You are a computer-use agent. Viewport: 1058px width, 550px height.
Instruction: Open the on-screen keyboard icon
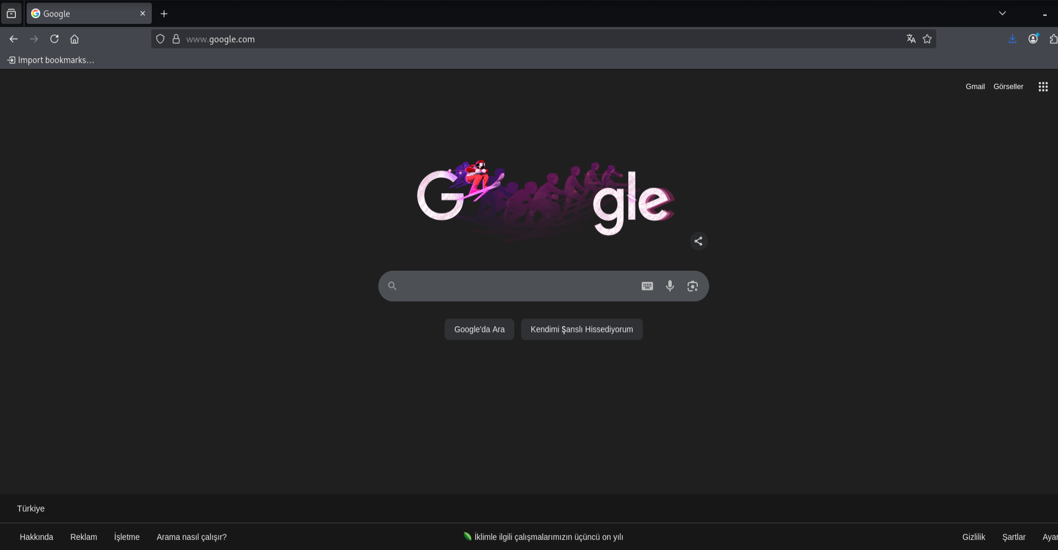647,286
